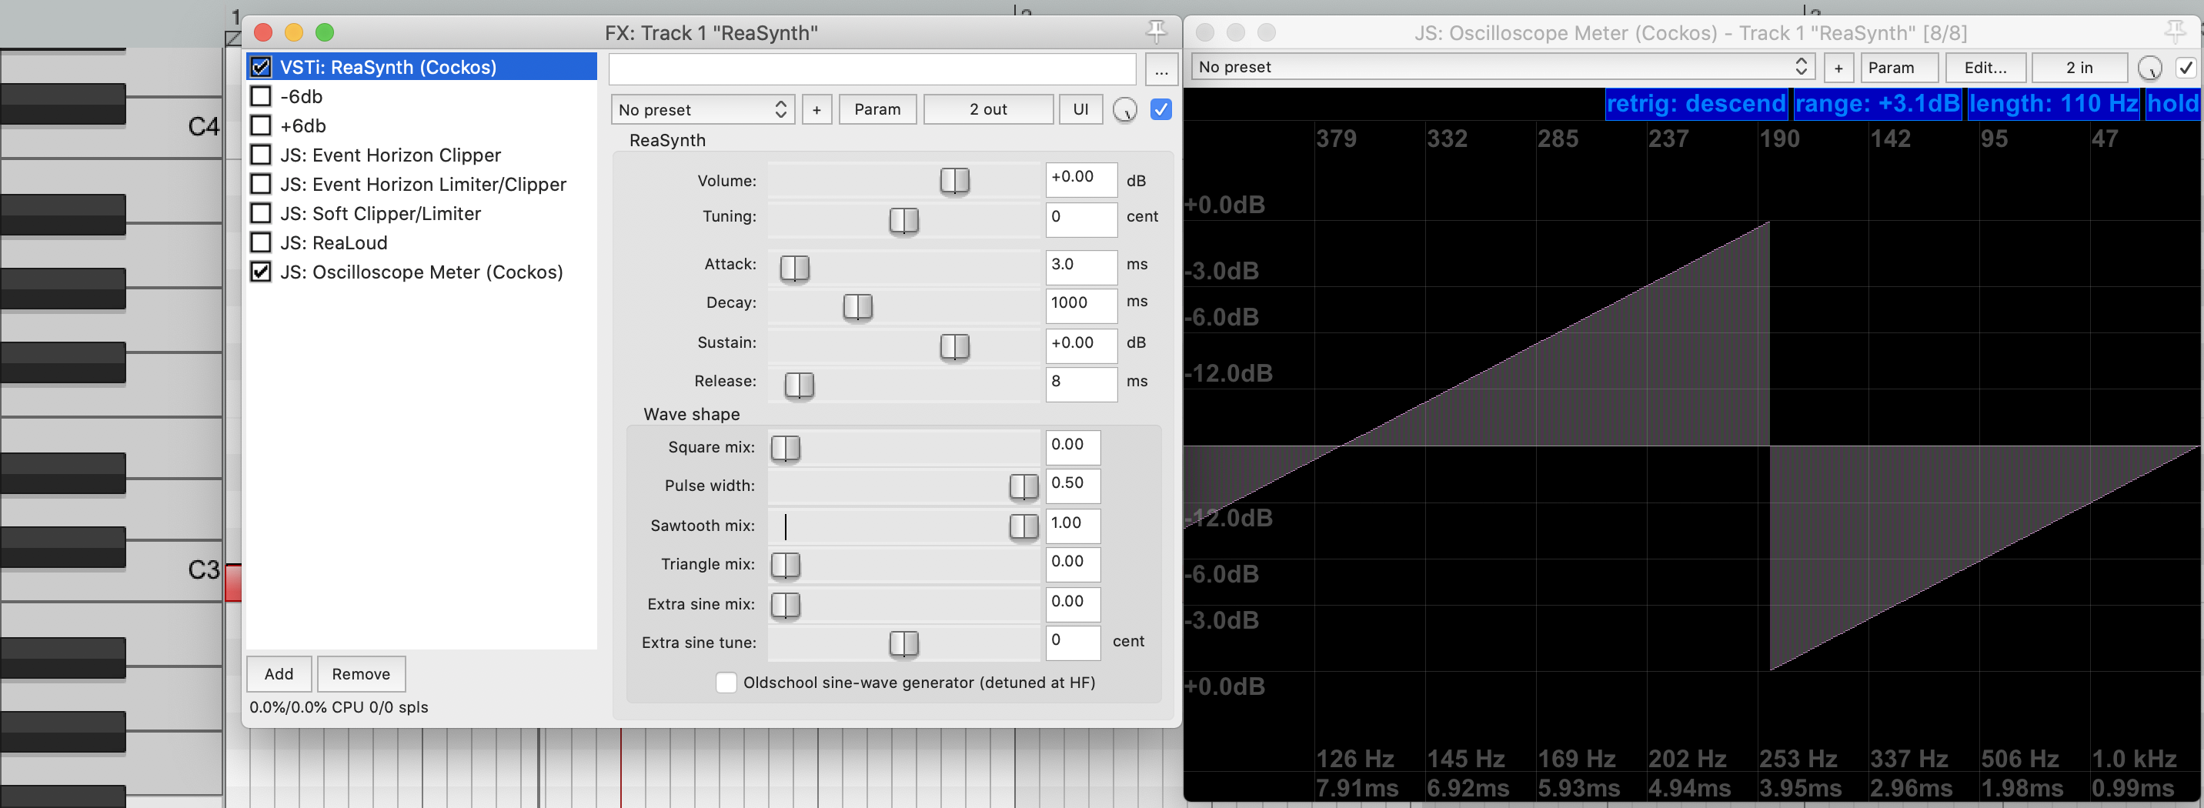
Task: Pin the ReaSynth FX window open
Action: 1157,32
